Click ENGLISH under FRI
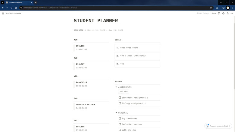Screen dimensions: 235x132 pos(80,127)
